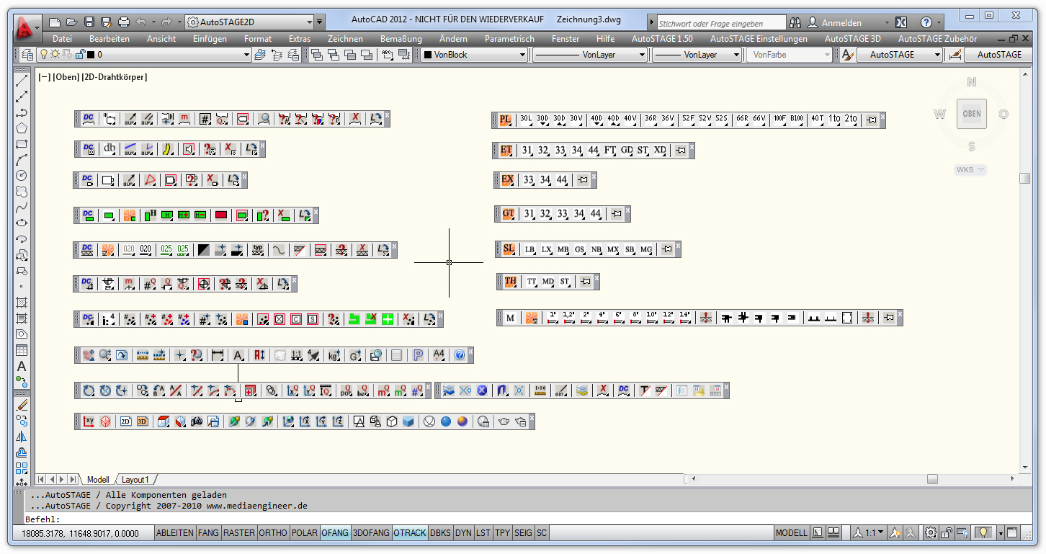Click the WKS coordinate system button

click(970, 170)
